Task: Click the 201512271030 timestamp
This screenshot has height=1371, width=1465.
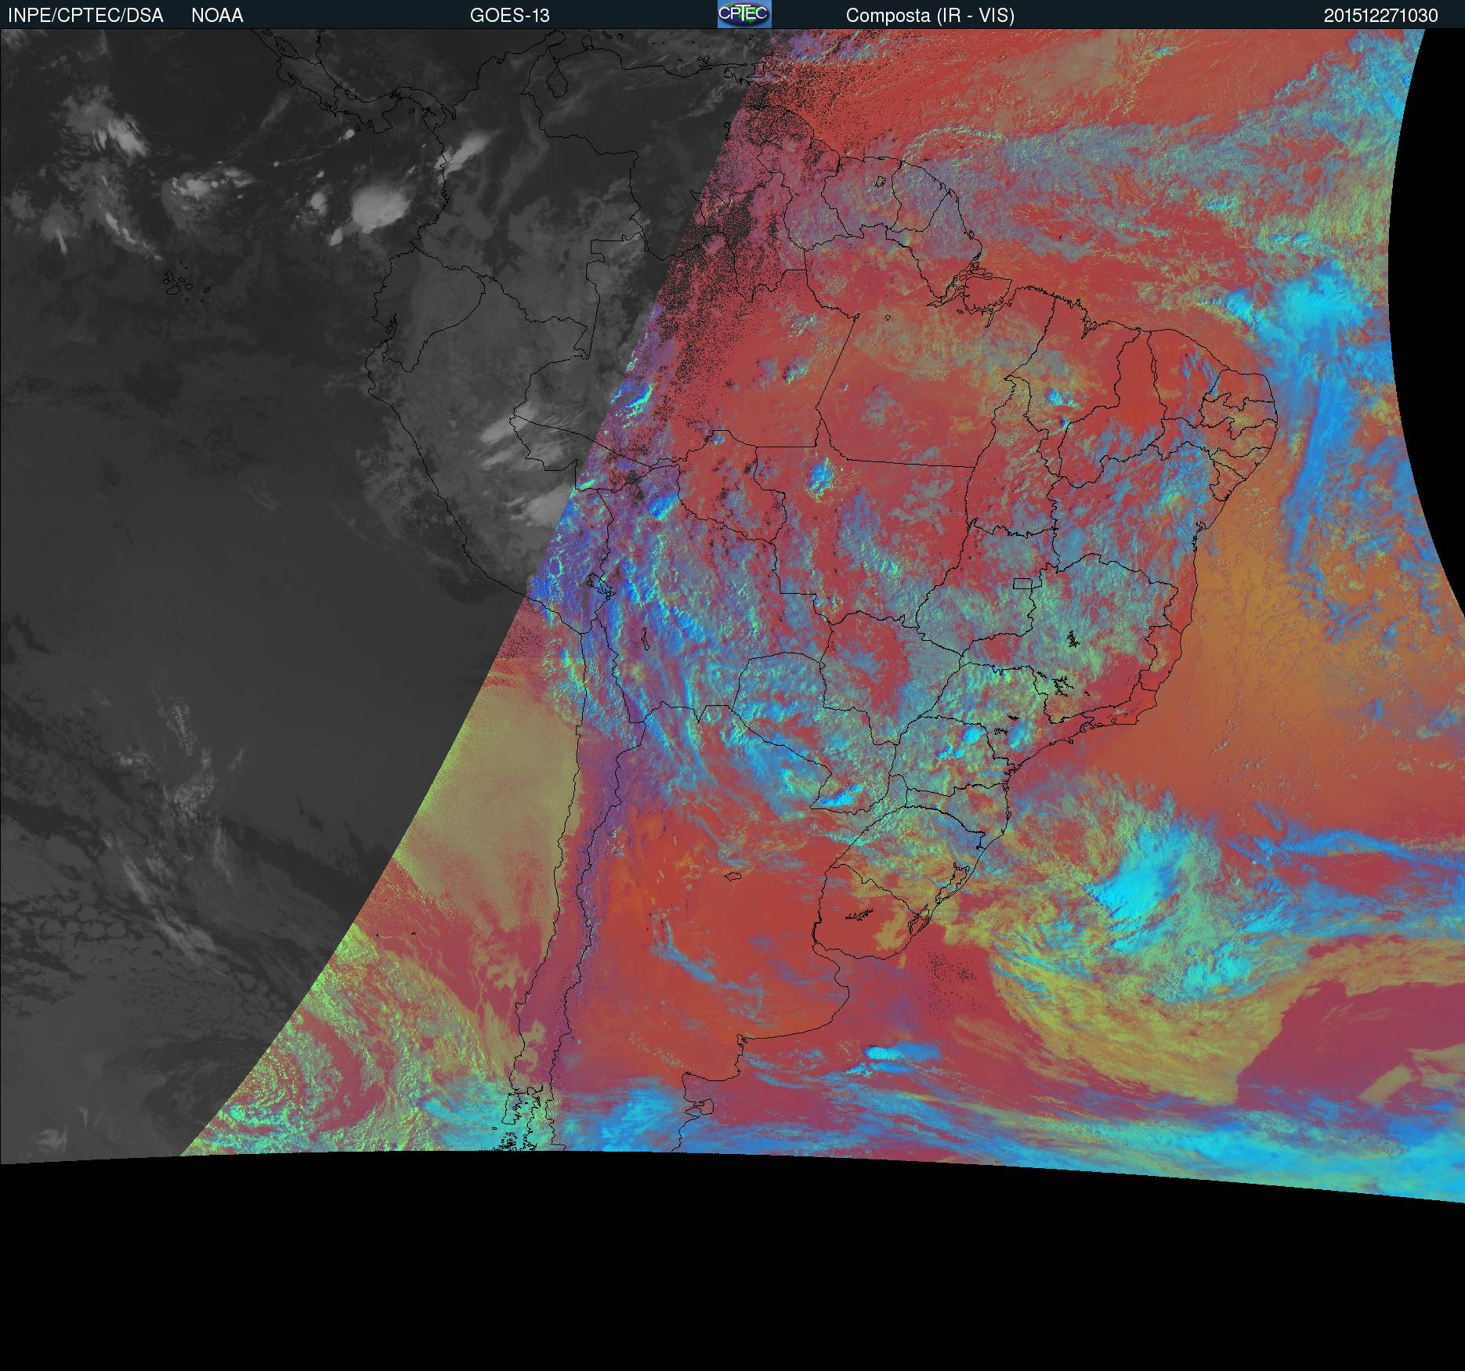Action: (1380, 16)
